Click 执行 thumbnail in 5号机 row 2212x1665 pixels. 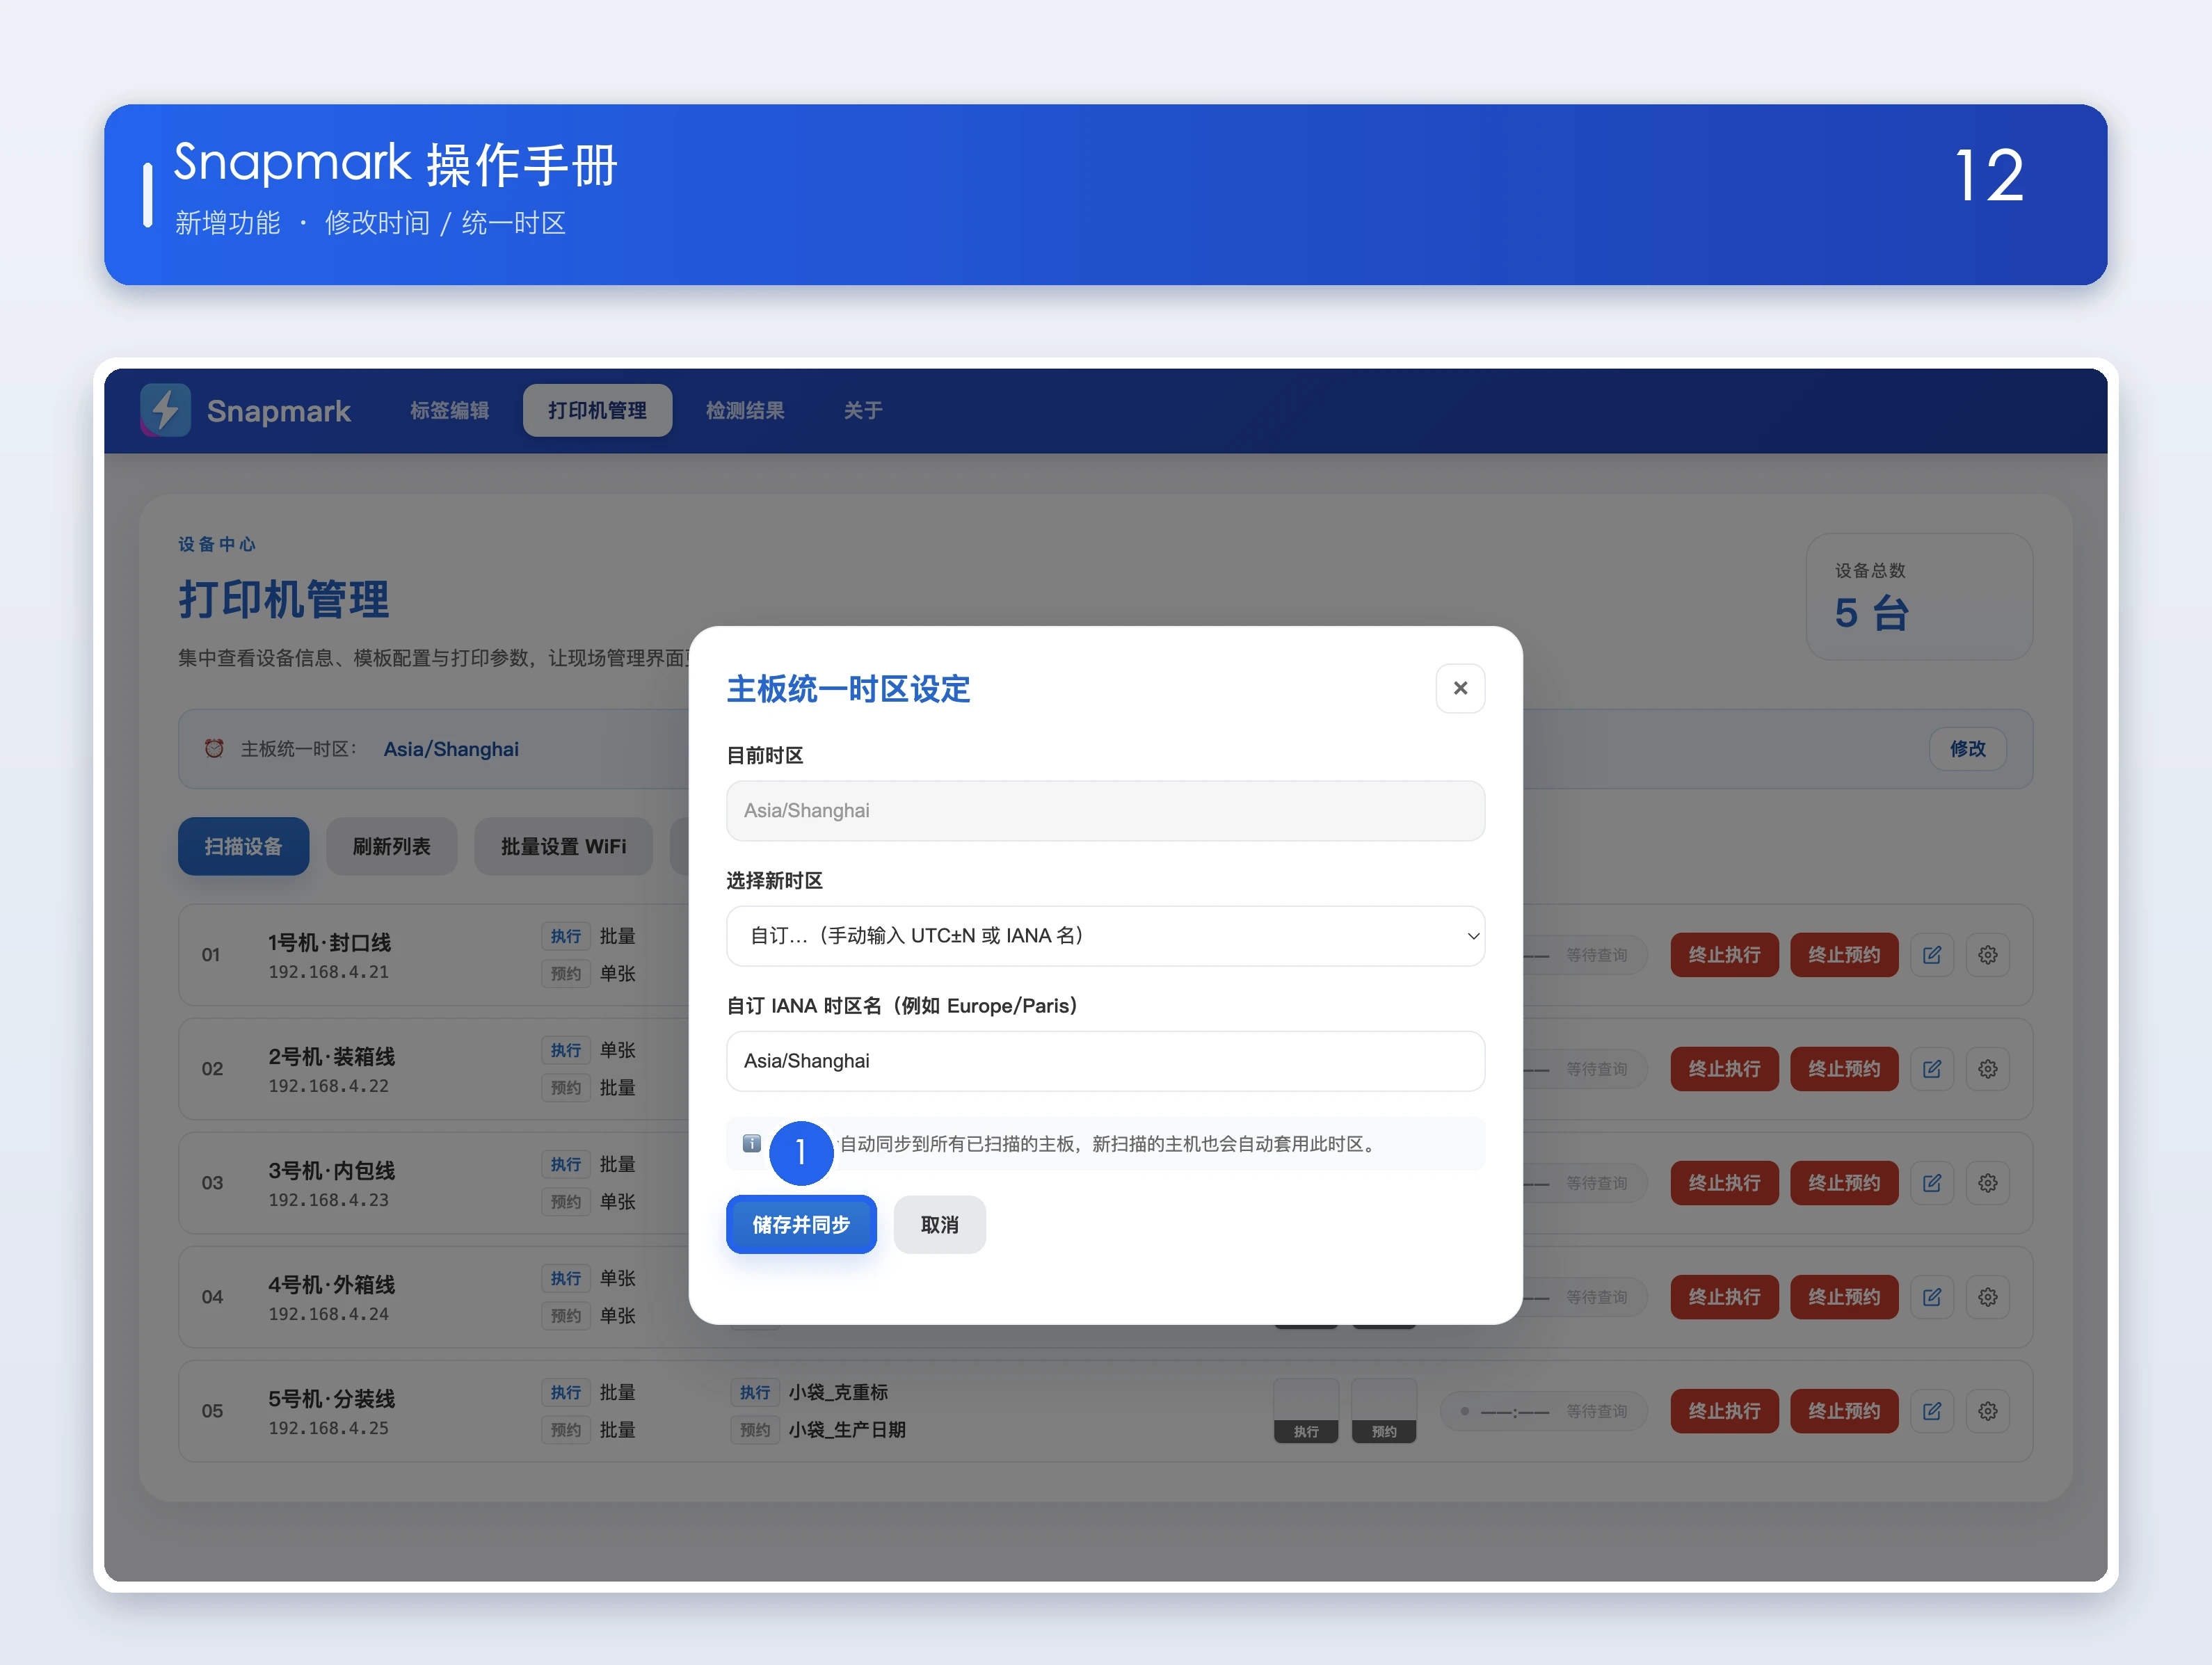[1306, 1411]
